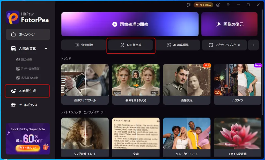Viewport: 265px width, 160px height.
Task: Expand more tools with the ellipsis button
Action: 253,45
